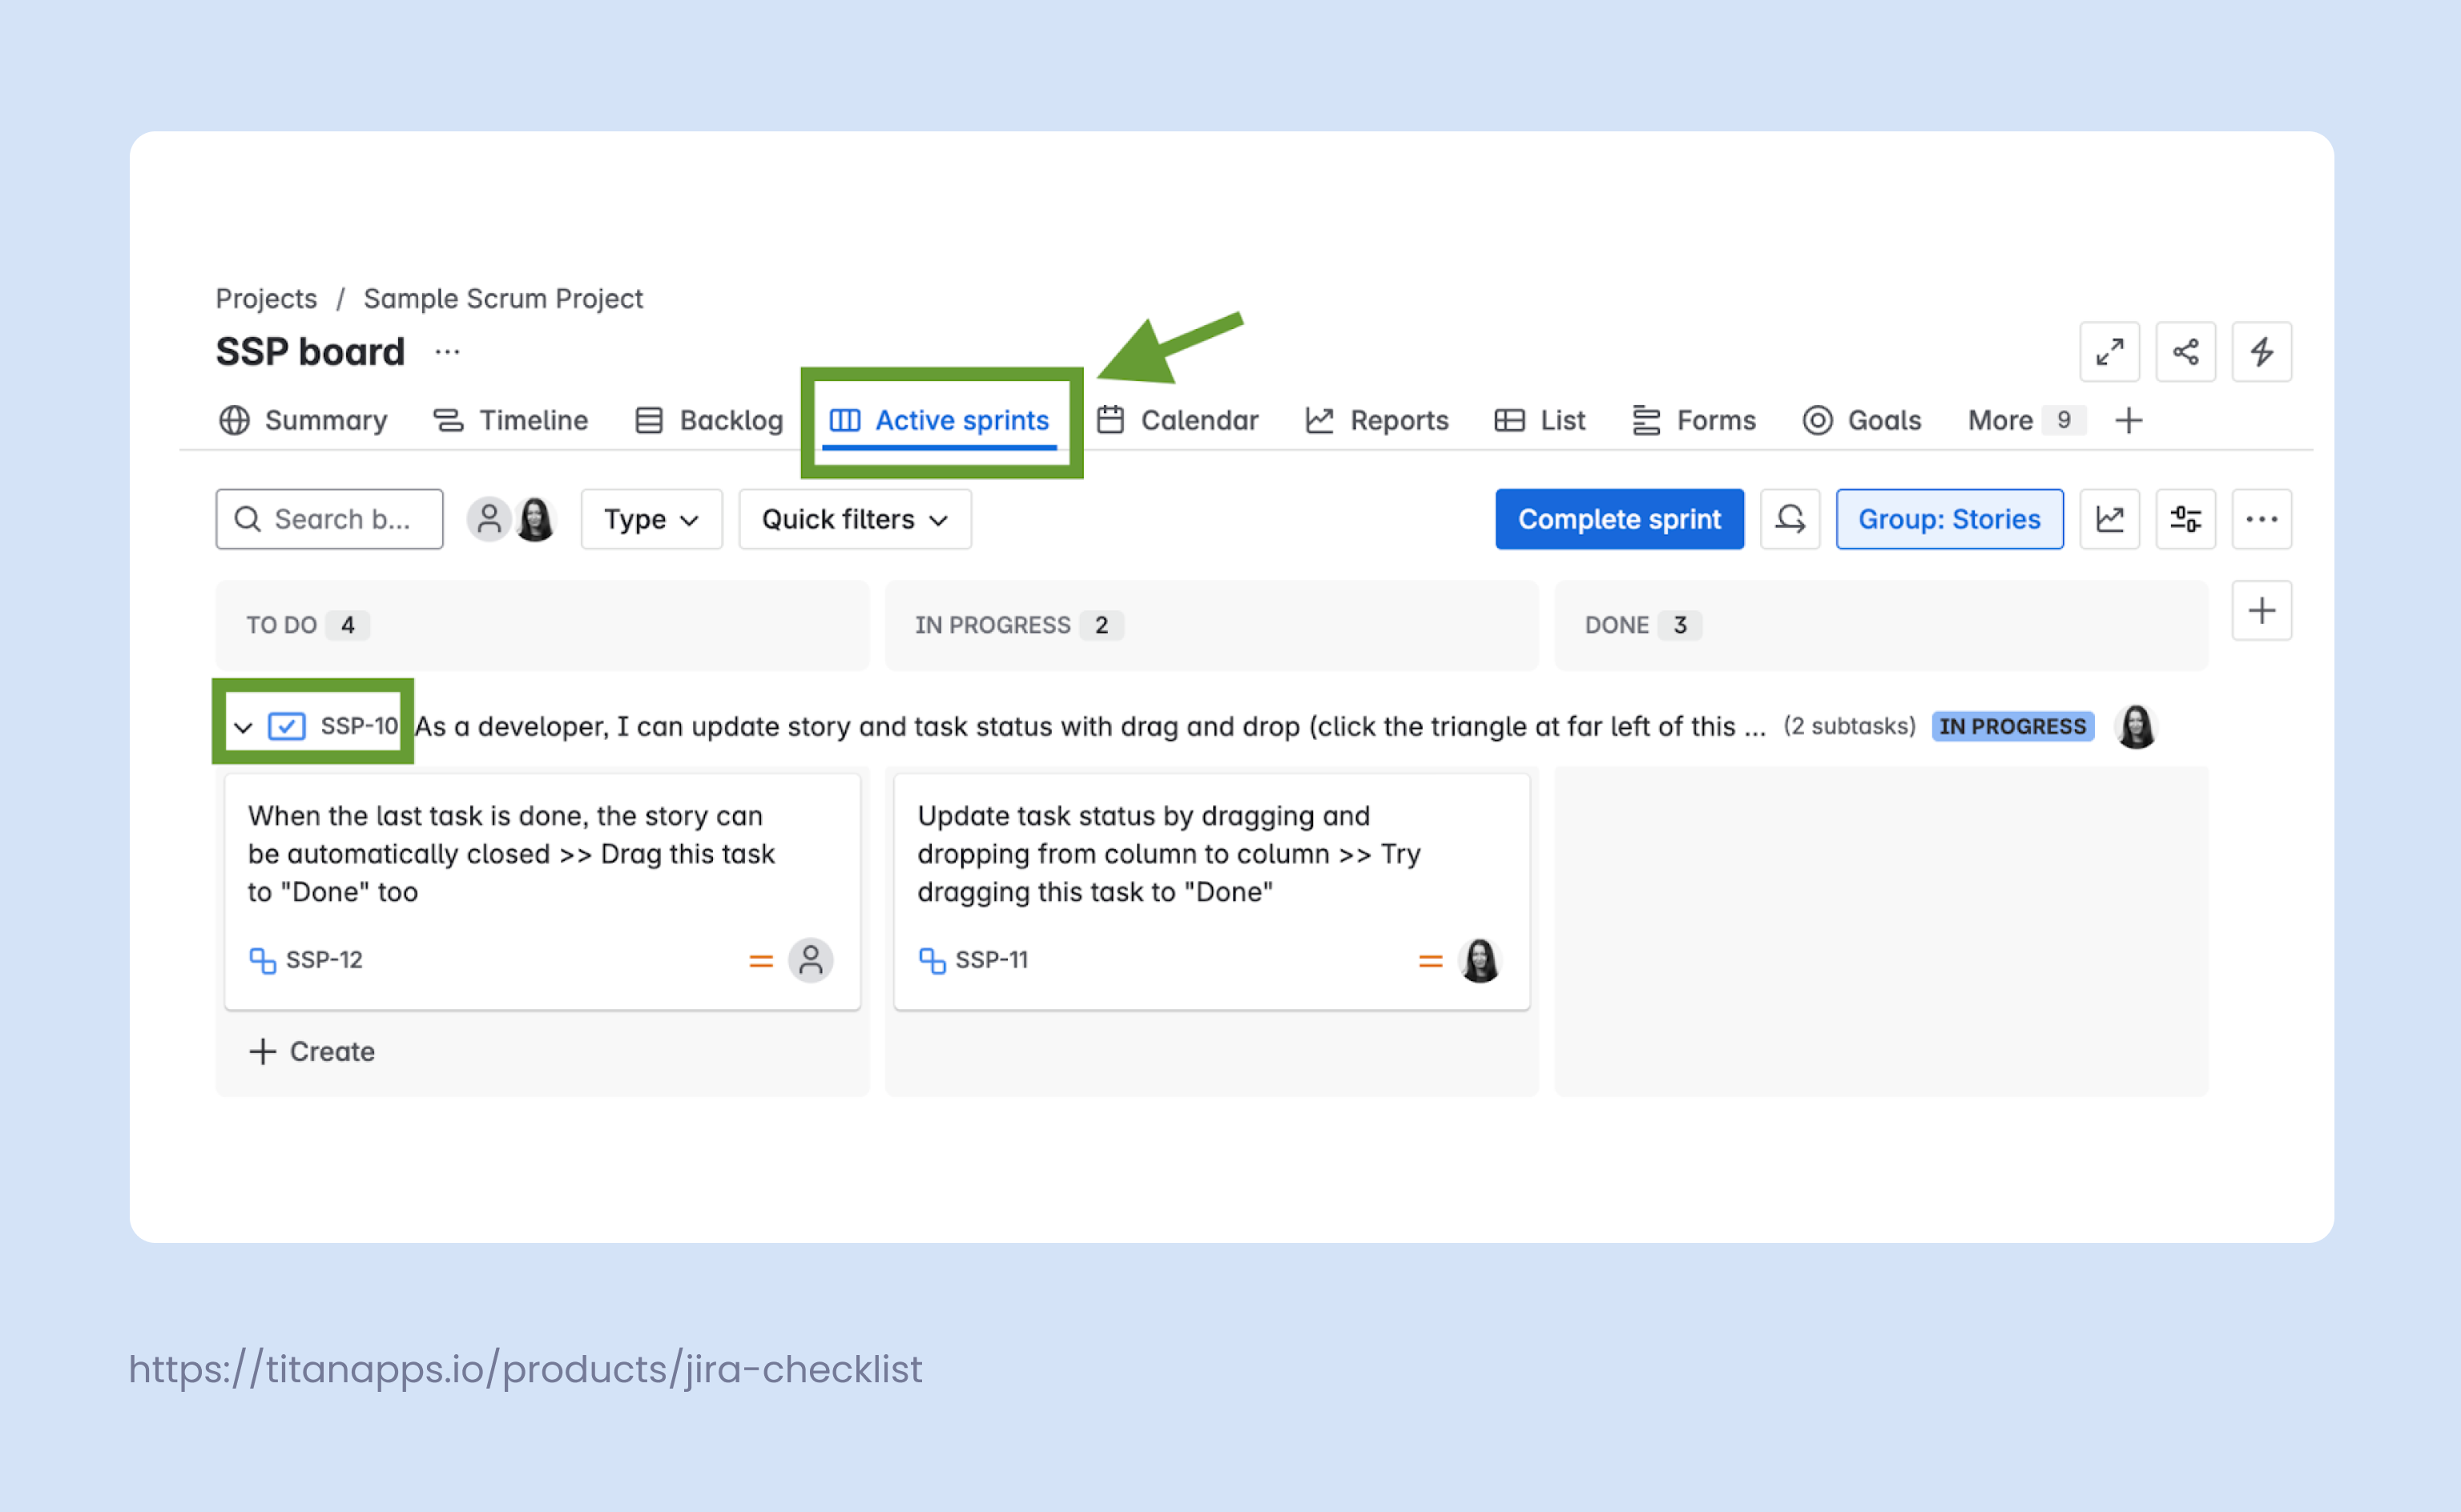Open the Reports tab
The height and width of the screenshot is (1512, 2461).
1398,420
